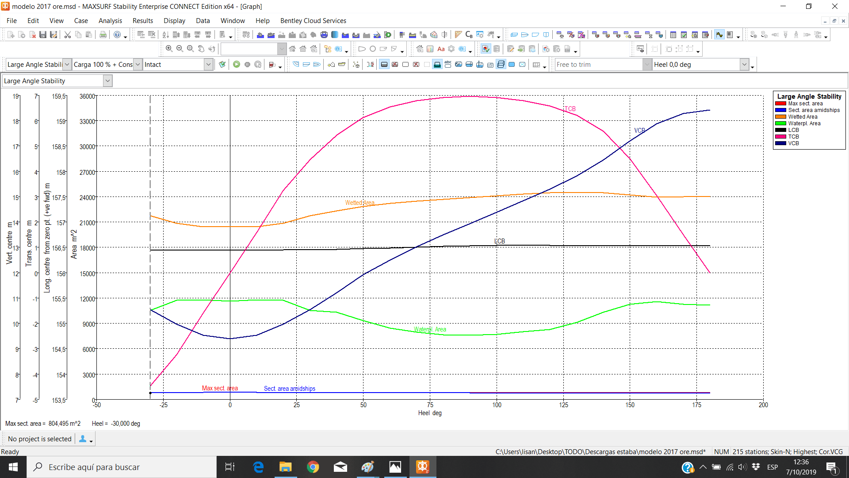
Task: Open the toolbar options arrow after Help icon
Action: (x=126, y=36)
